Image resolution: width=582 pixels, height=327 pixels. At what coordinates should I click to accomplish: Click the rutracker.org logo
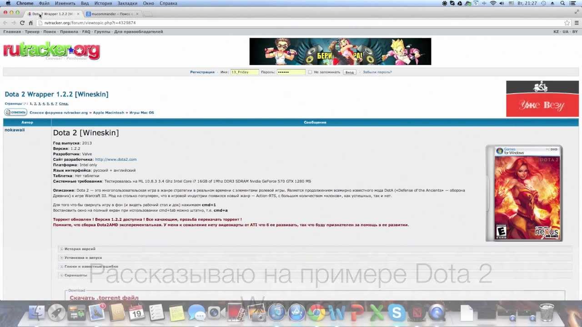click(51, 51)
